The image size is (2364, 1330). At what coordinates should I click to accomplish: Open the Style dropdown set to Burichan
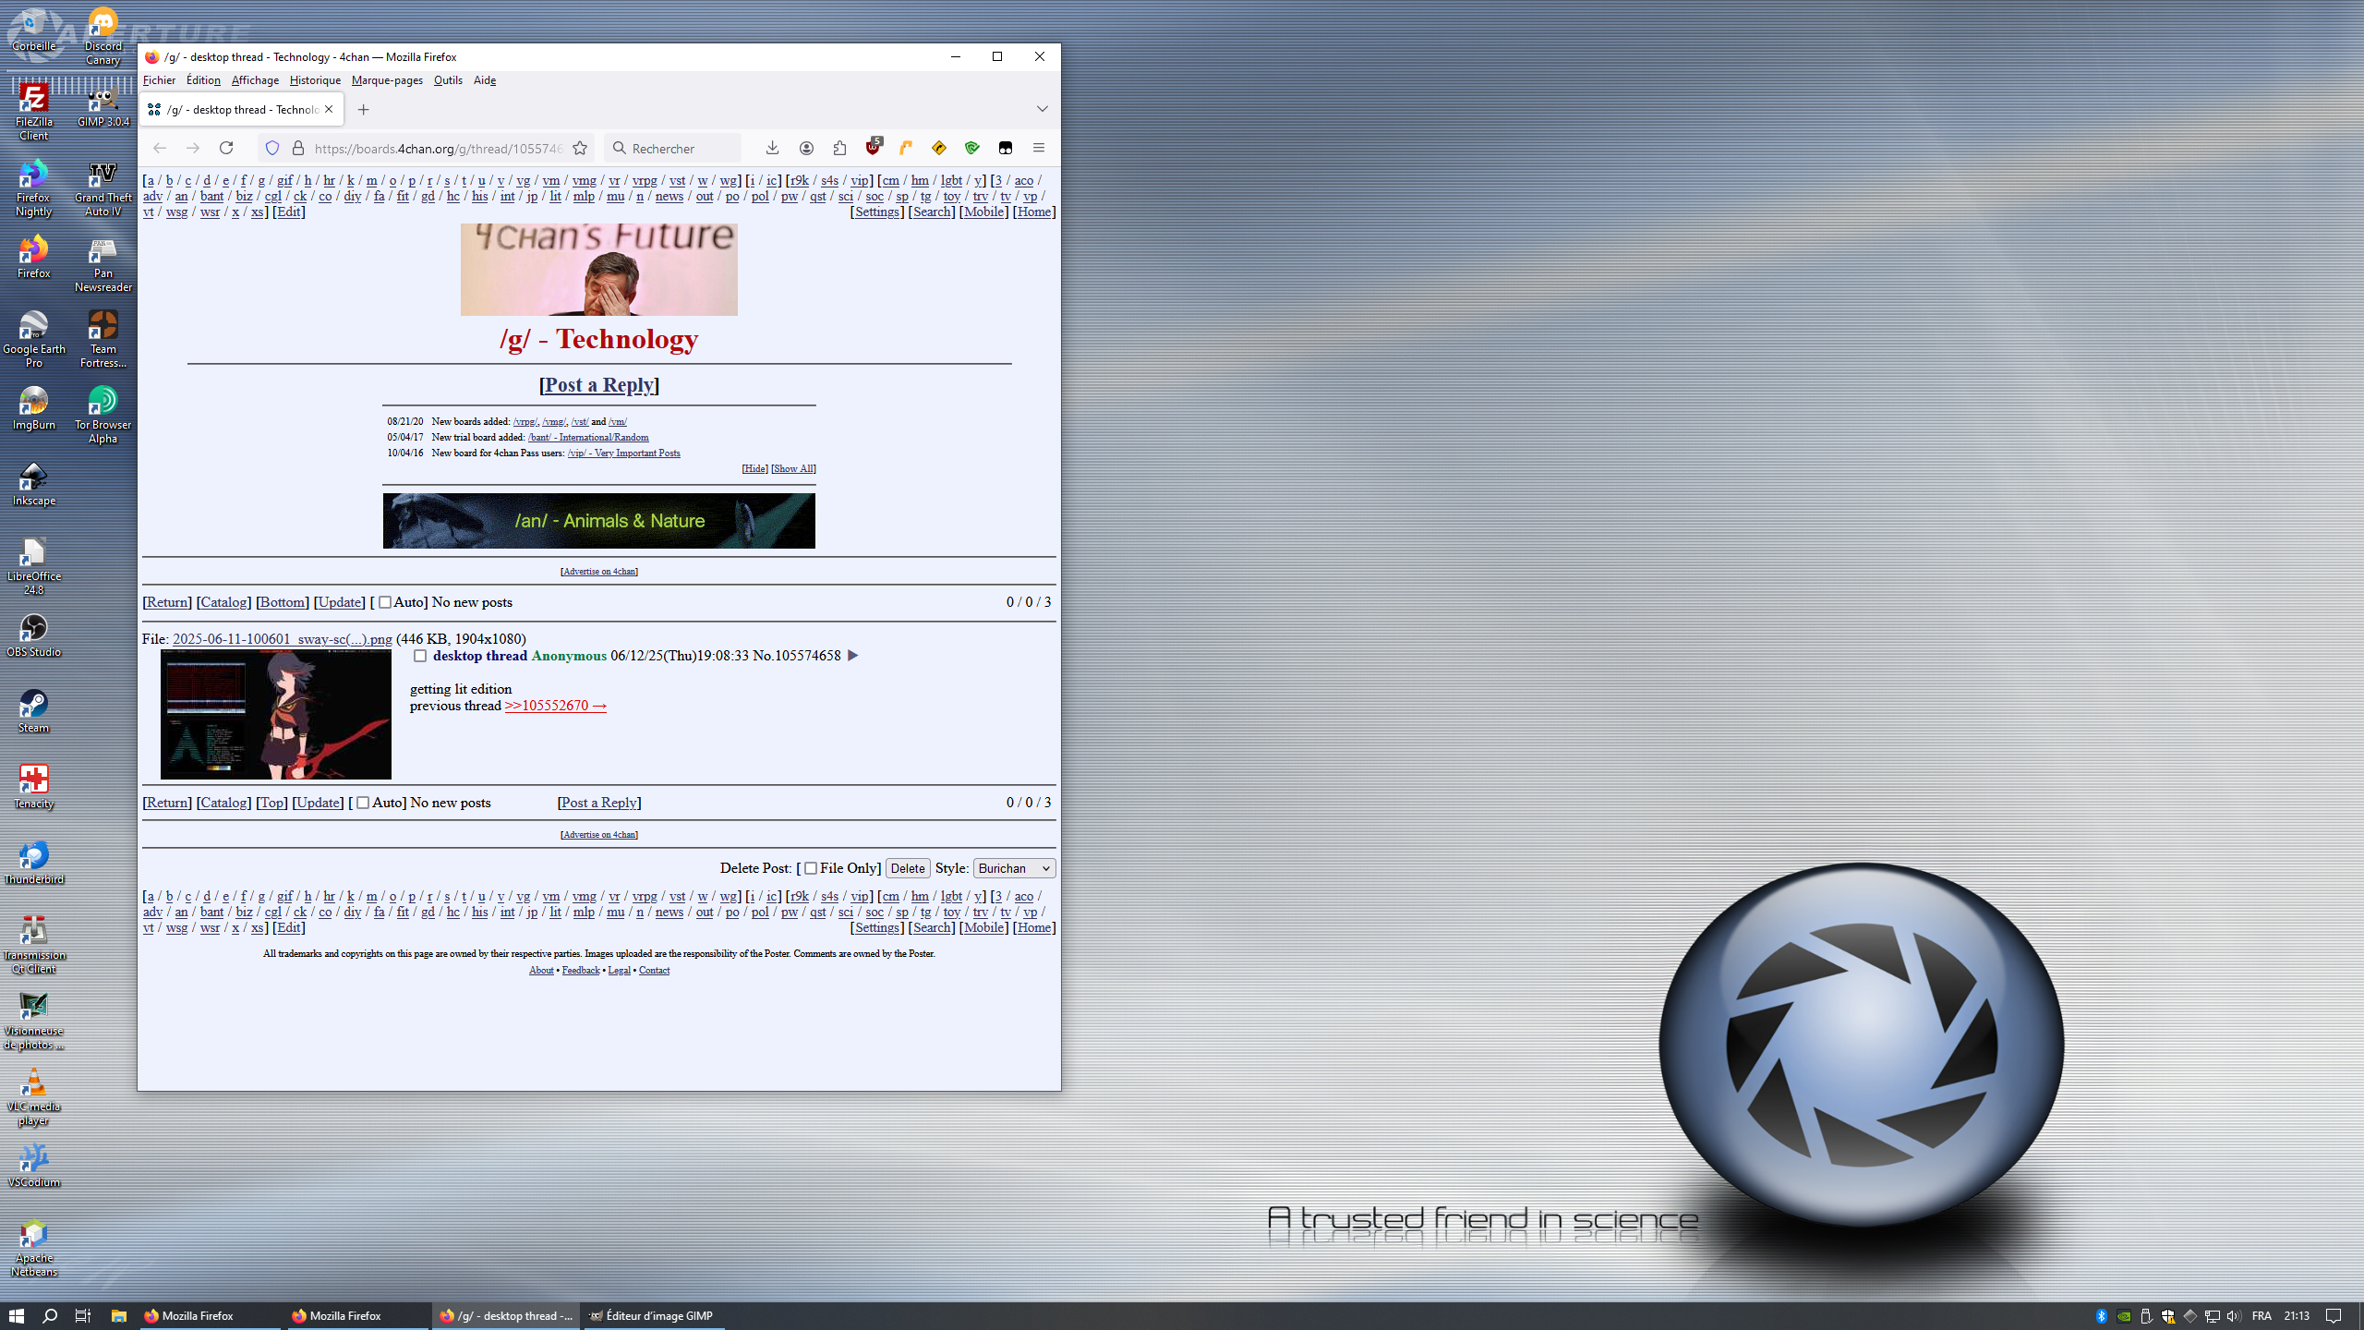tap(1014, 868)
